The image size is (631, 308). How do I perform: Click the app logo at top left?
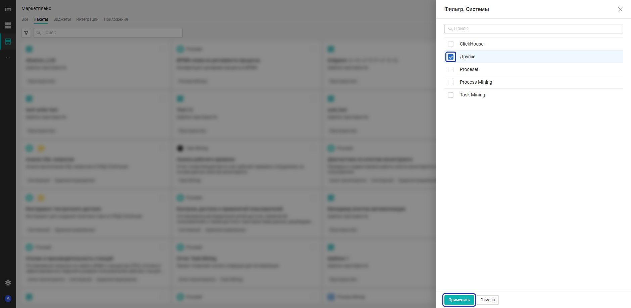8,9
